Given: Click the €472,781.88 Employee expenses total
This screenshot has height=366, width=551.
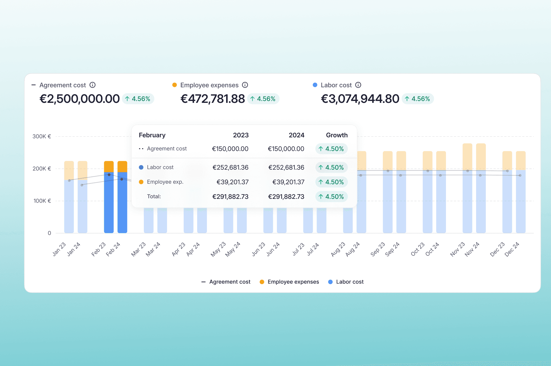Looking at the screenshot, I should pos(213,99).
